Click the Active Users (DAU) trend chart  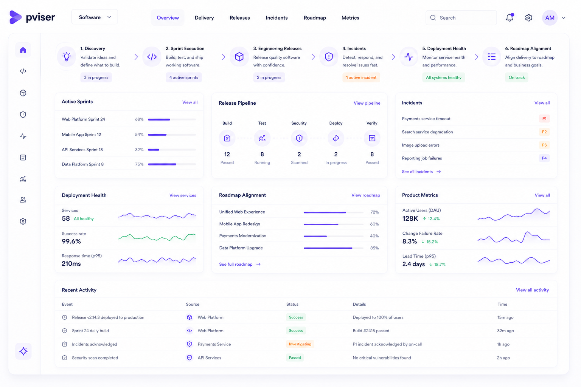[513, 215]
